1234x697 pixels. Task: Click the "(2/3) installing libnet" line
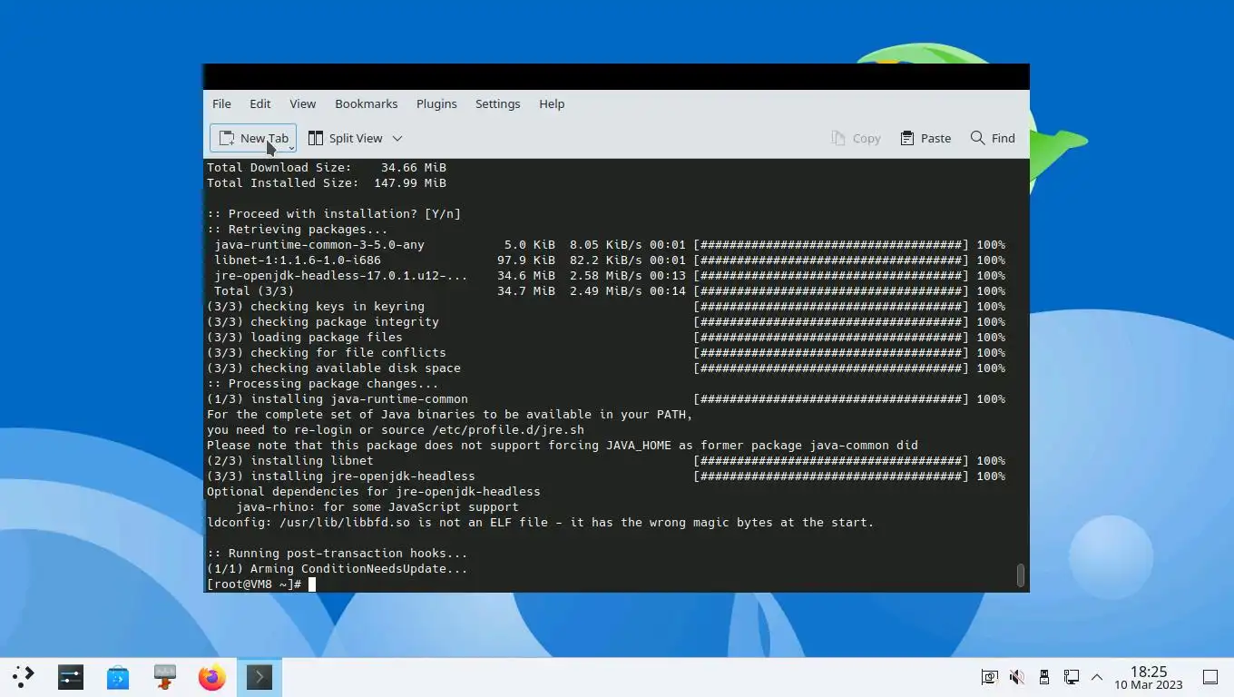606,461
